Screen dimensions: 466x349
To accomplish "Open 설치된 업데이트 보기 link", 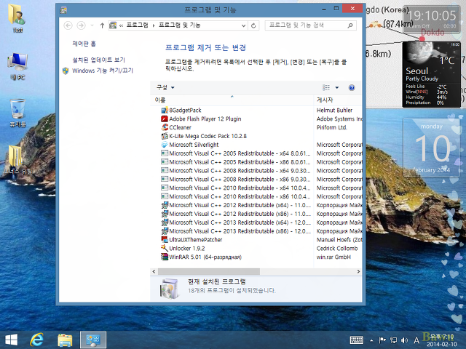I will [99, 60].
